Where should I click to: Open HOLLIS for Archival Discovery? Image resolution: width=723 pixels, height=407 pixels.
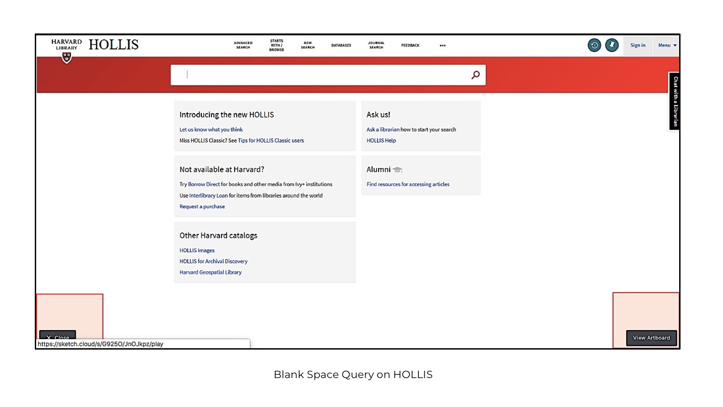tap(213, 261)
